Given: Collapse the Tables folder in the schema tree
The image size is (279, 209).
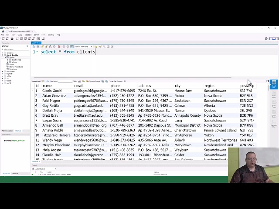Looking at the screenshot, I should 5,57.
